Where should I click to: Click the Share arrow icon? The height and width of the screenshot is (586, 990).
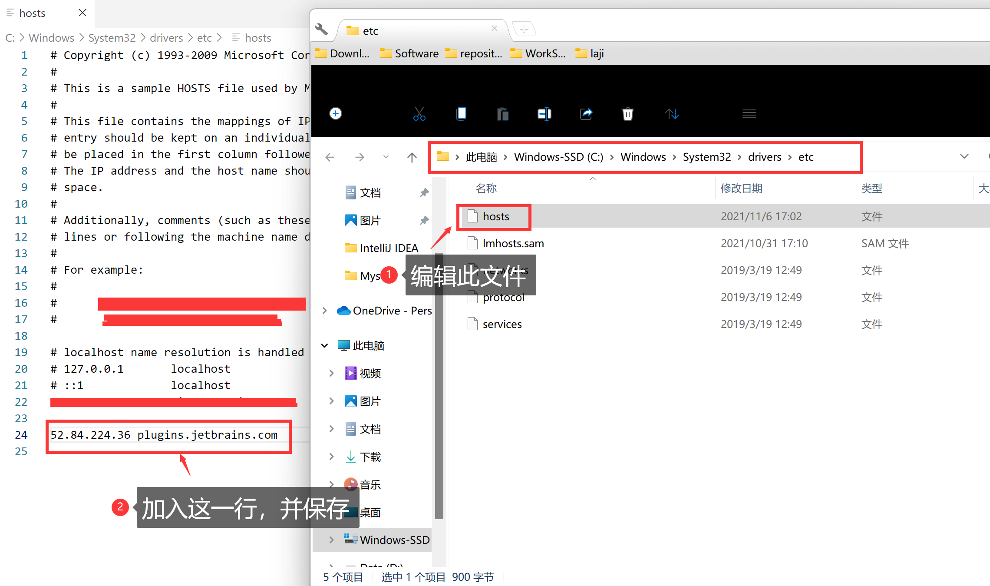pos(586,114)
